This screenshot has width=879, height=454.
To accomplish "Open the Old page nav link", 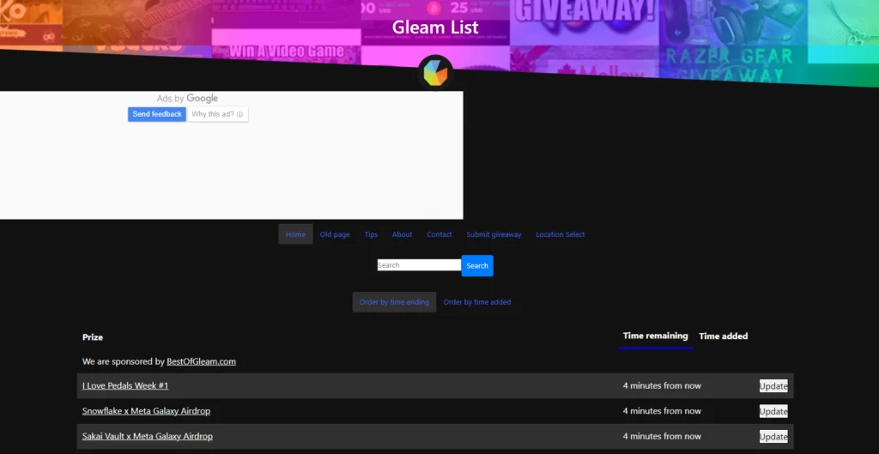I will (335, 234).
